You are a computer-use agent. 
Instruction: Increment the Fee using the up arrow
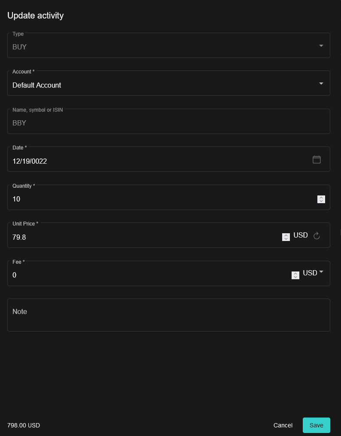click(x=295, y=273)
